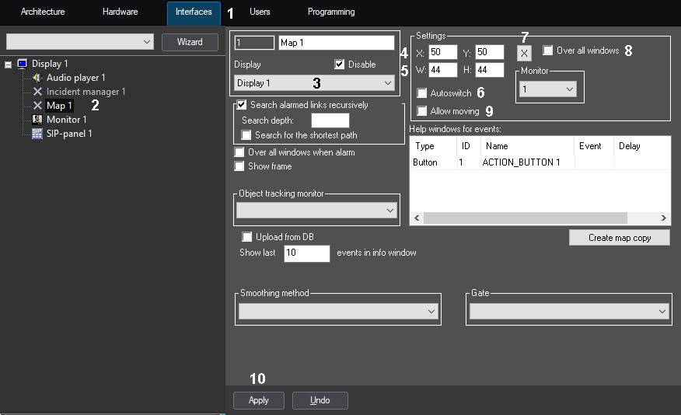Switch to the Hardware tab
The width and height of the screenshot is (681, 415).
120,12
